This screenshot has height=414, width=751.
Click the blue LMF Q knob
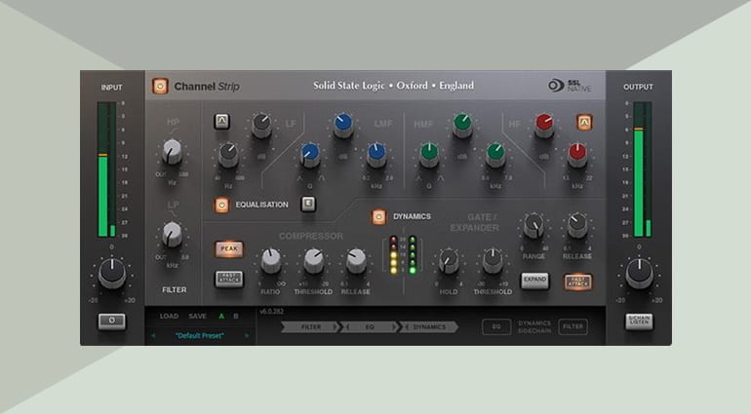pyautogui.click(x=310, y=154)
